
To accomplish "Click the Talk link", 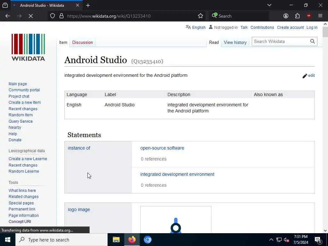I will pos(244,28).
